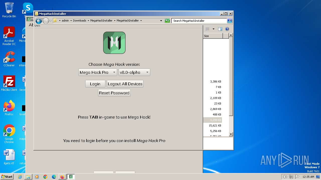Open File Explorer taskbar icon
The image size is (321, 180).
tap(28, 177)
